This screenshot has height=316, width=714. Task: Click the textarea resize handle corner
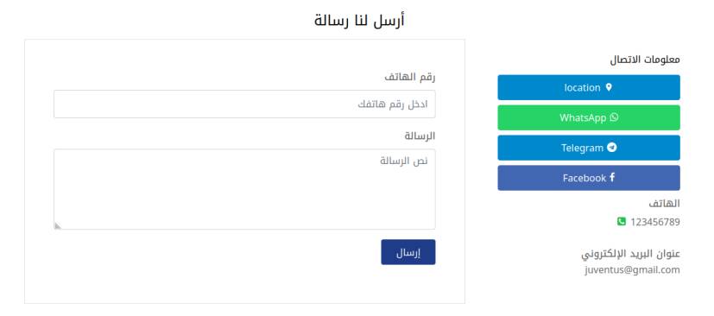(58, 225)
